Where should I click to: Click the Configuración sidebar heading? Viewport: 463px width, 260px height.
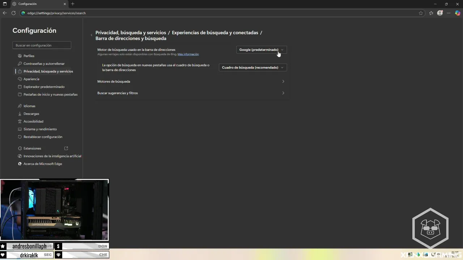tap(34, 31)
